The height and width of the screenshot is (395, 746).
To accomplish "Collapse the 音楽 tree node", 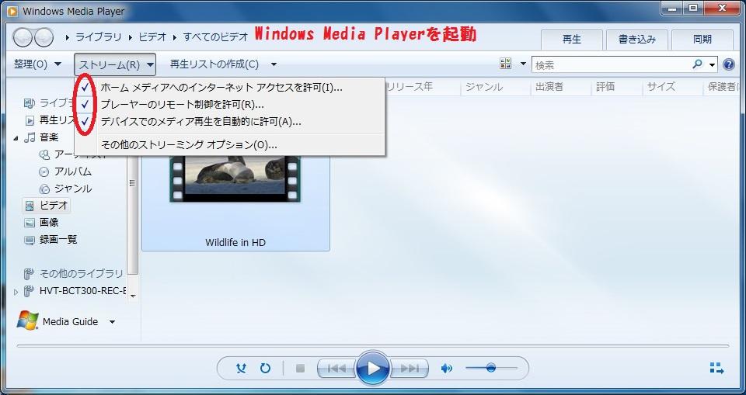I will click(16, 138).
